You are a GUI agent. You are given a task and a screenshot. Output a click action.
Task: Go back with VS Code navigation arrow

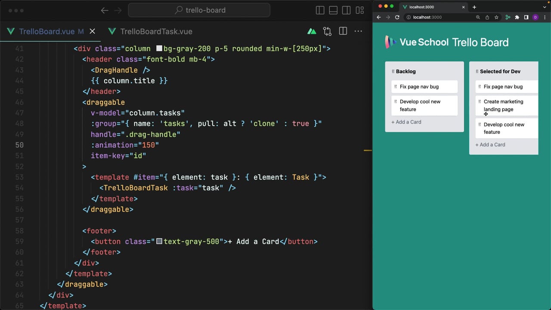[x=105, y=10]
